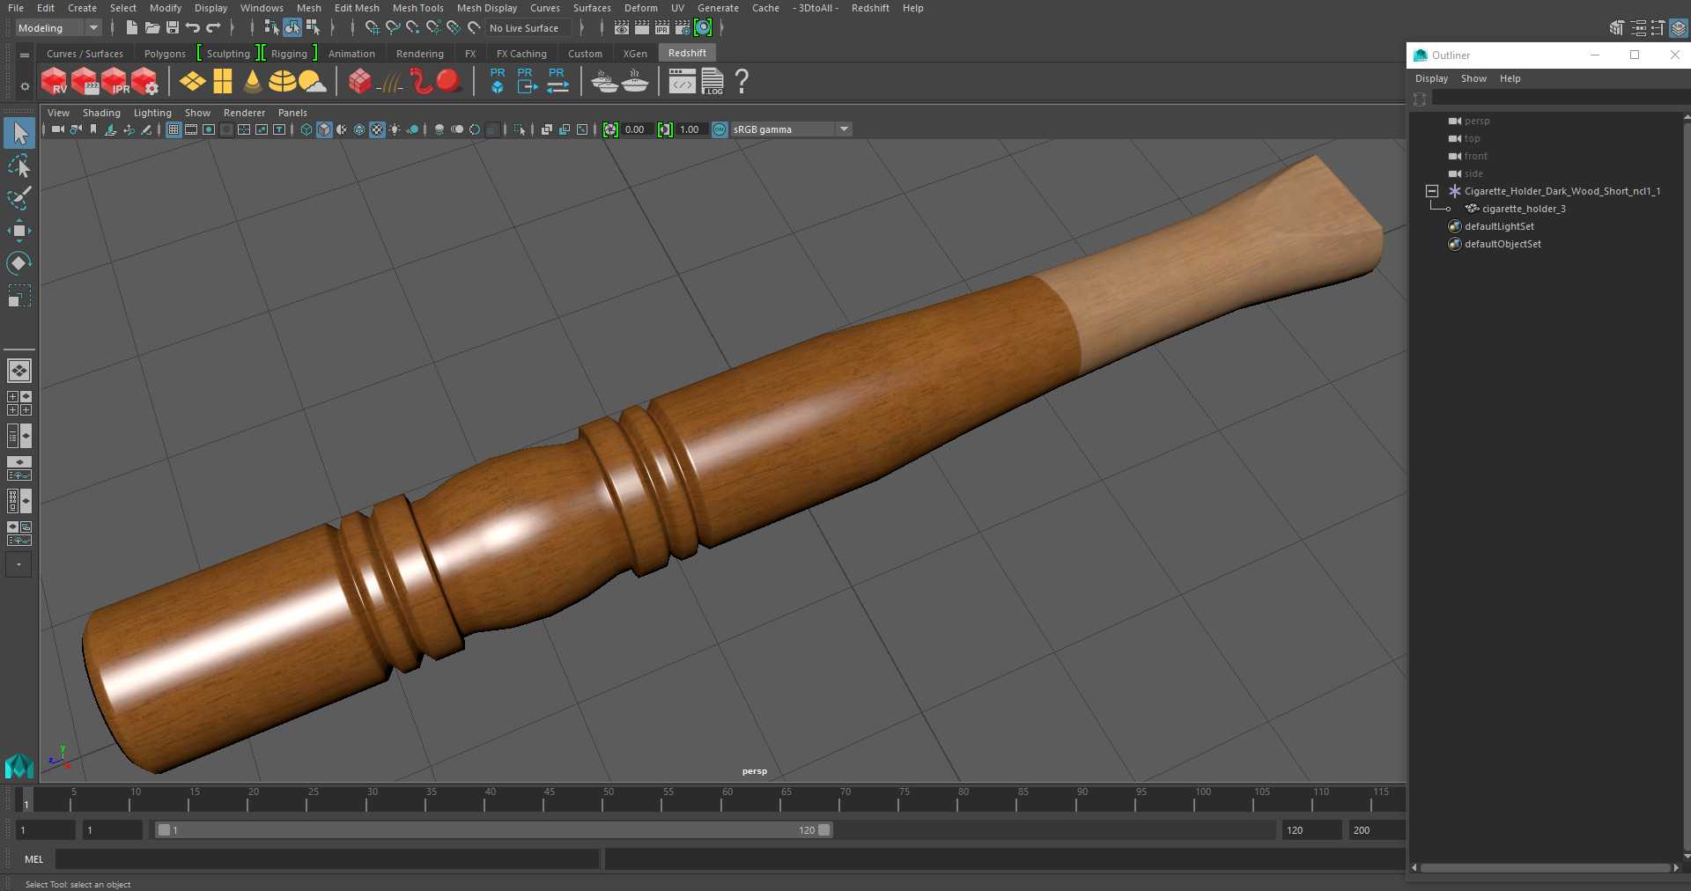Open the sRGB gamma view transform dropdown
Image resolution: width=1691 pixels, height=891 pixels.
coord(792,129)
